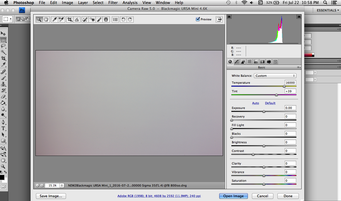
Task: Select Photoshop Eraser tool
Action: pyautogui.click(x=3, y=96)
